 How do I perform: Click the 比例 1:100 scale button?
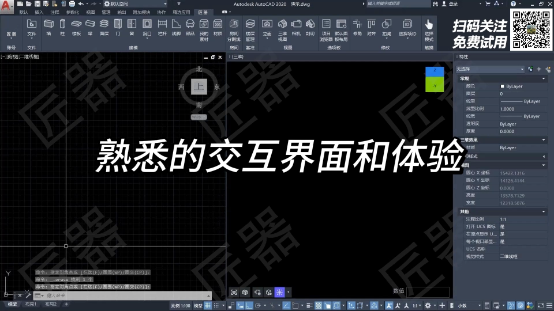(181, 305)
